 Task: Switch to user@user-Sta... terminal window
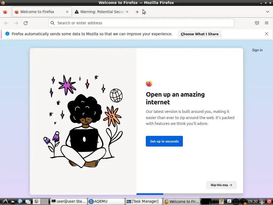click(69, 202)
